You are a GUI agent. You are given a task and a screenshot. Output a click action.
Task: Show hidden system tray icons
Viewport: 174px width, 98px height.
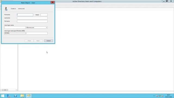154,96
